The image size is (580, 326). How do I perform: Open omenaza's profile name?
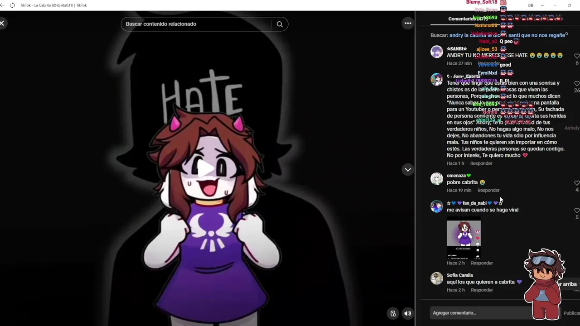459,176
